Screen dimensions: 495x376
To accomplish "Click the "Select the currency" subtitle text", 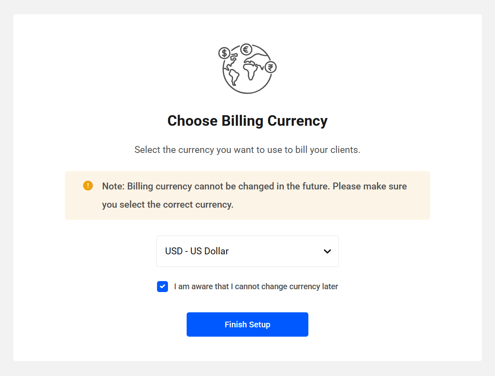I will coord(247,150).
